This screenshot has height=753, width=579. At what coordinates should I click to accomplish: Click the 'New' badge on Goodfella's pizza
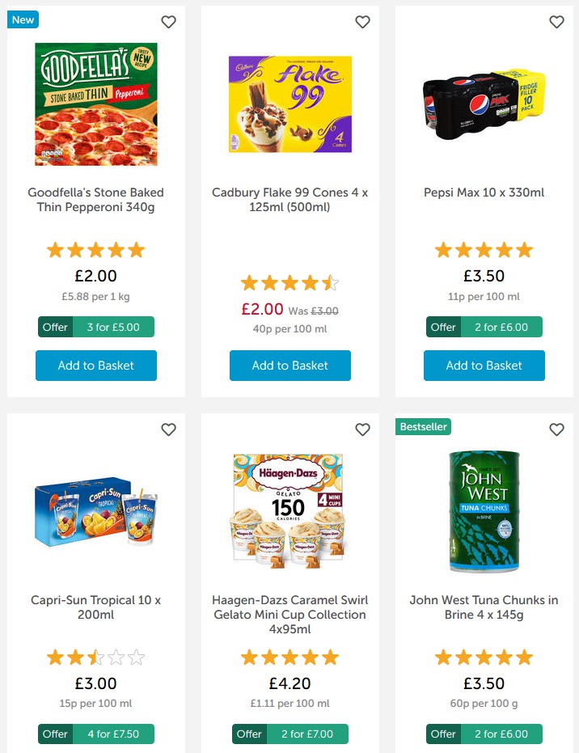pyautogui.click(x=22, y=19)
